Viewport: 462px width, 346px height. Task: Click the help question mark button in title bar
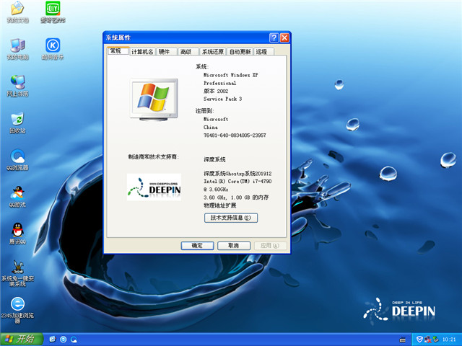274,37
